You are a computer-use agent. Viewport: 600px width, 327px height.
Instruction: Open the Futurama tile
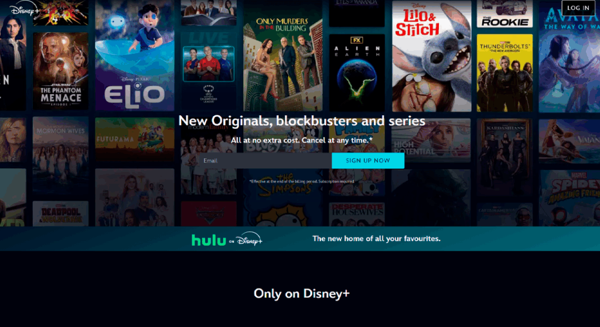(x=134, y=139)
